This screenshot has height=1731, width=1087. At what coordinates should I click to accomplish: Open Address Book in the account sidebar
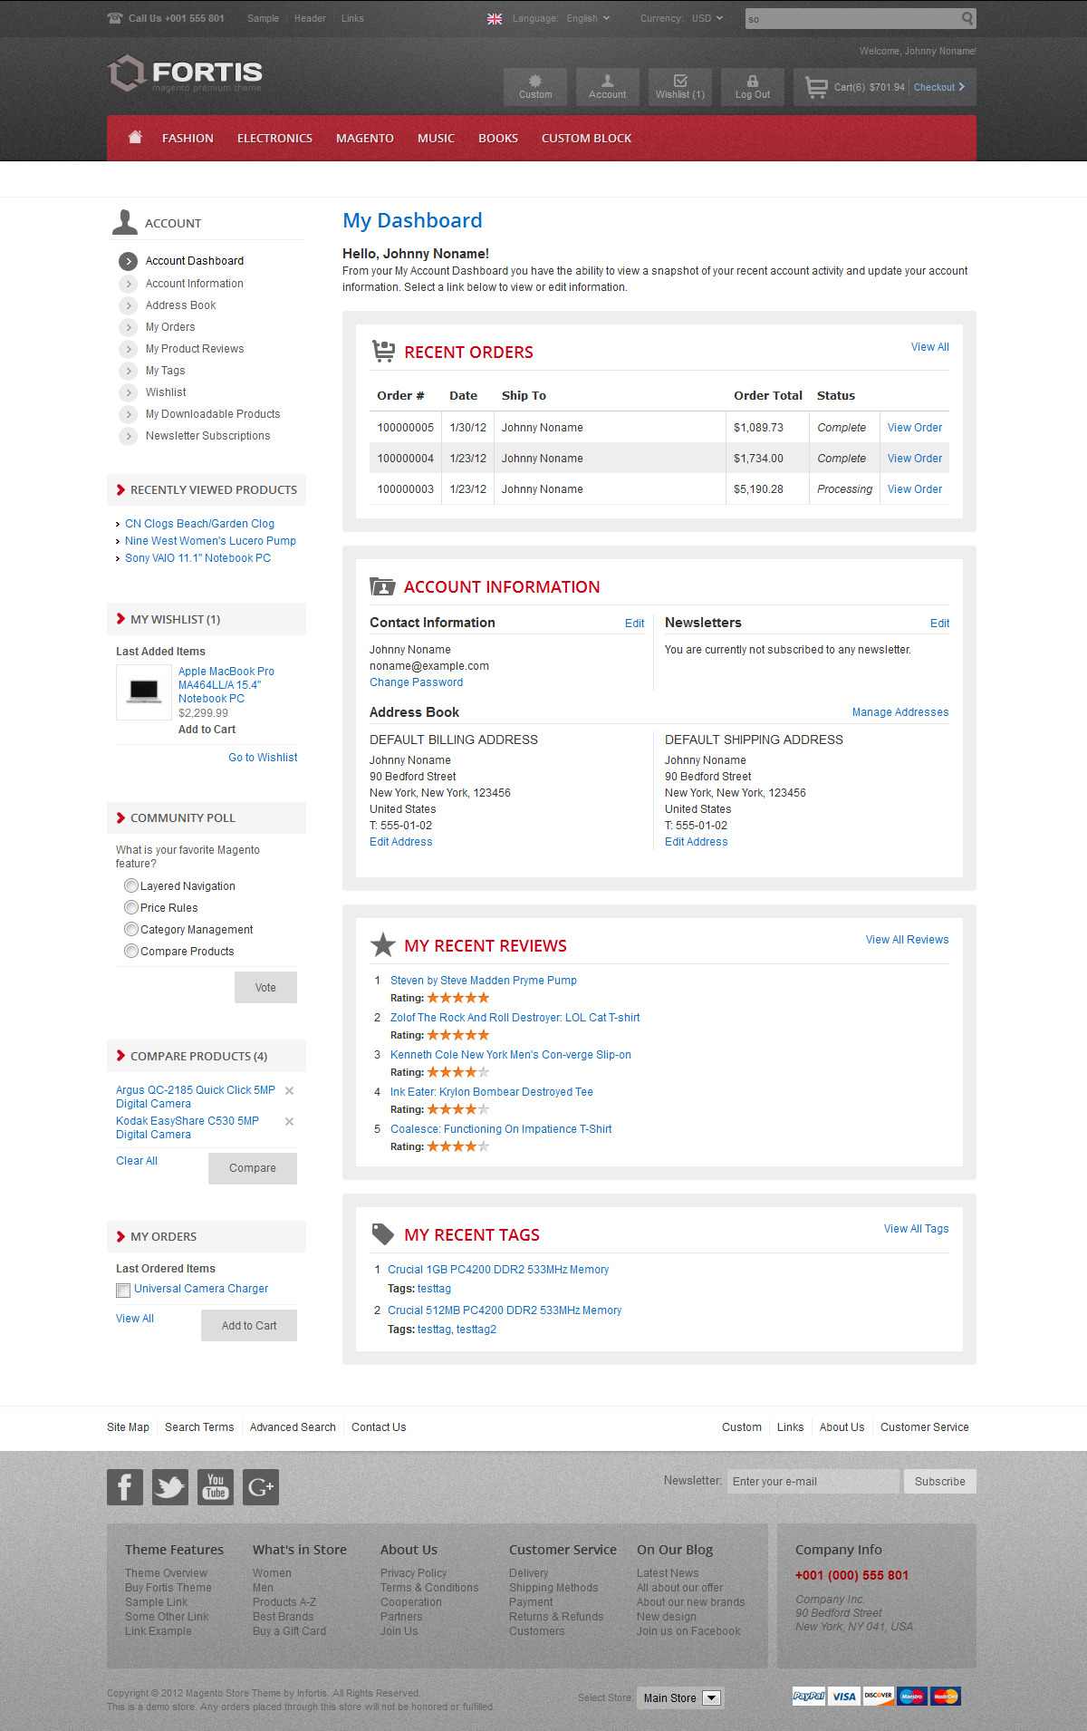(x=181, y=305)
